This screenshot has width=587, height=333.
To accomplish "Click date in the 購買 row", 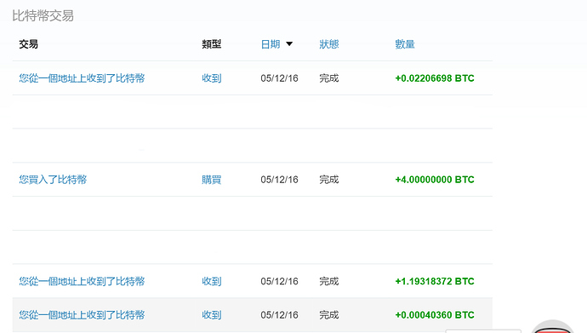I will pos(279,180).
